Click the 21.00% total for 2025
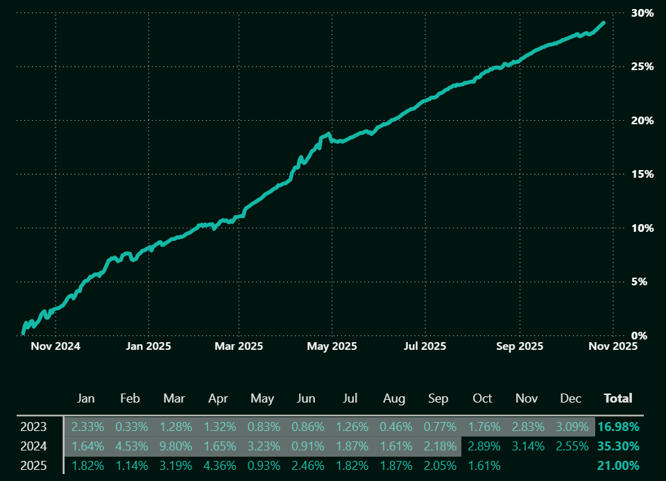This screenshot has width=666, height=481. 617,465
